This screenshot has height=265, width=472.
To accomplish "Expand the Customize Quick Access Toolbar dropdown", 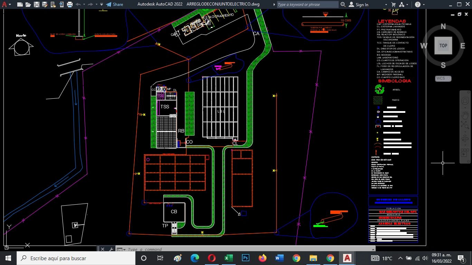I will (102, 4).
